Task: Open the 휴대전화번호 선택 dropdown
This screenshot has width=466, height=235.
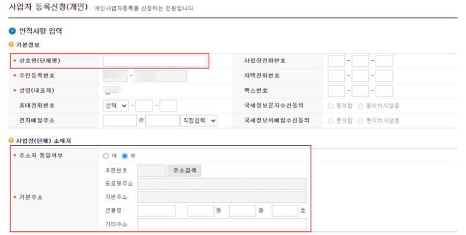Action: click(116, 106)
